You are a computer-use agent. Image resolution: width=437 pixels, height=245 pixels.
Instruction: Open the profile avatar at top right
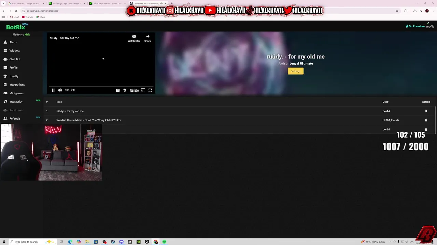430,25
